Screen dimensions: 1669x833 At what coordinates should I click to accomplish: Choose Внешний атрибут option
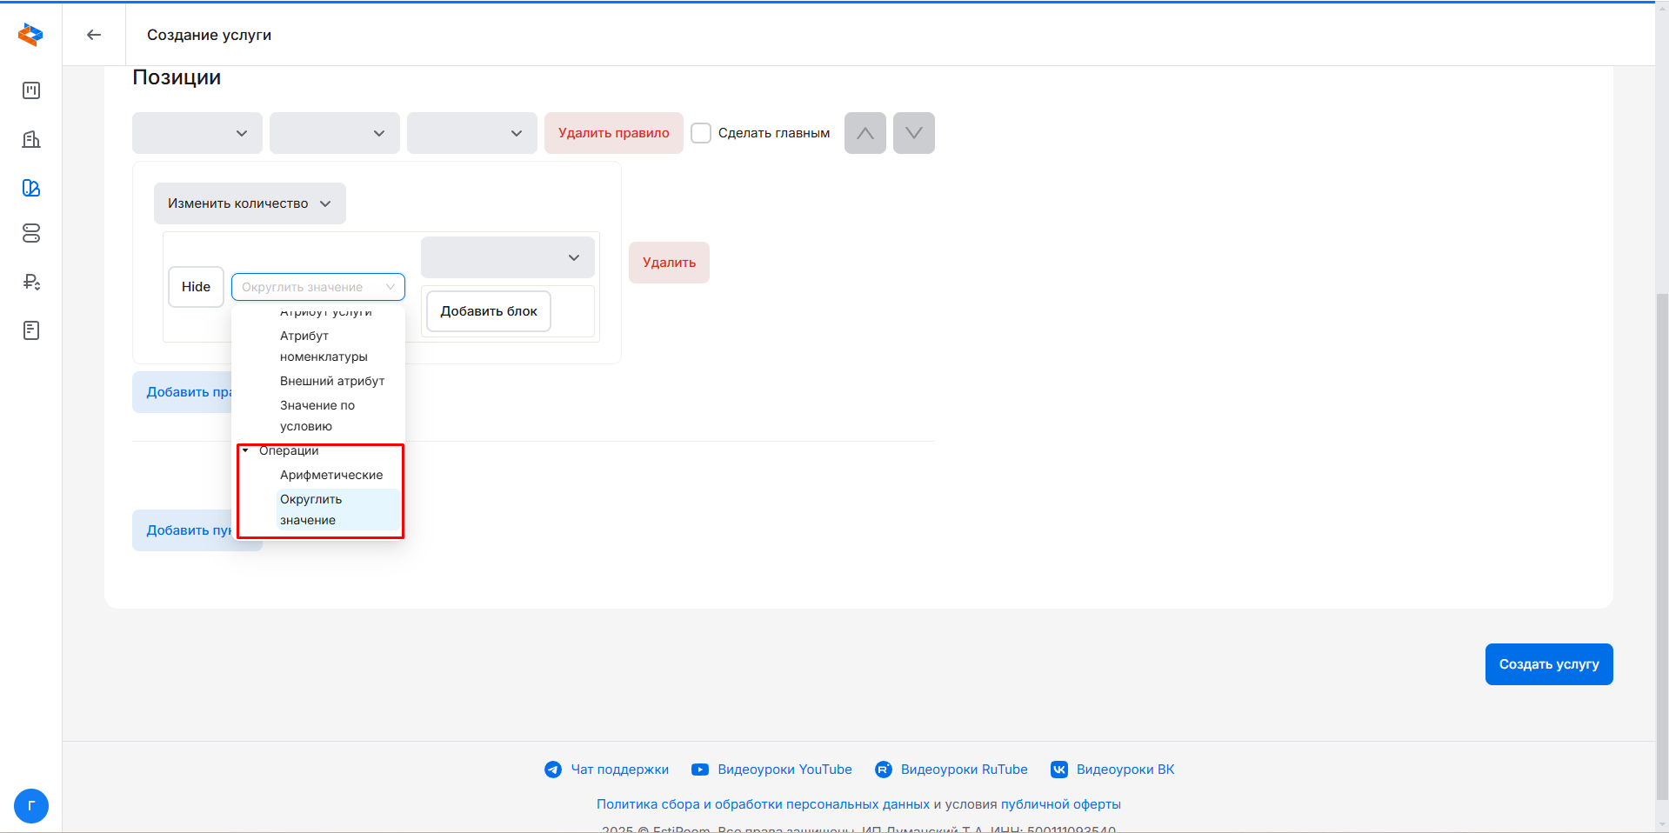pos(332,381)
